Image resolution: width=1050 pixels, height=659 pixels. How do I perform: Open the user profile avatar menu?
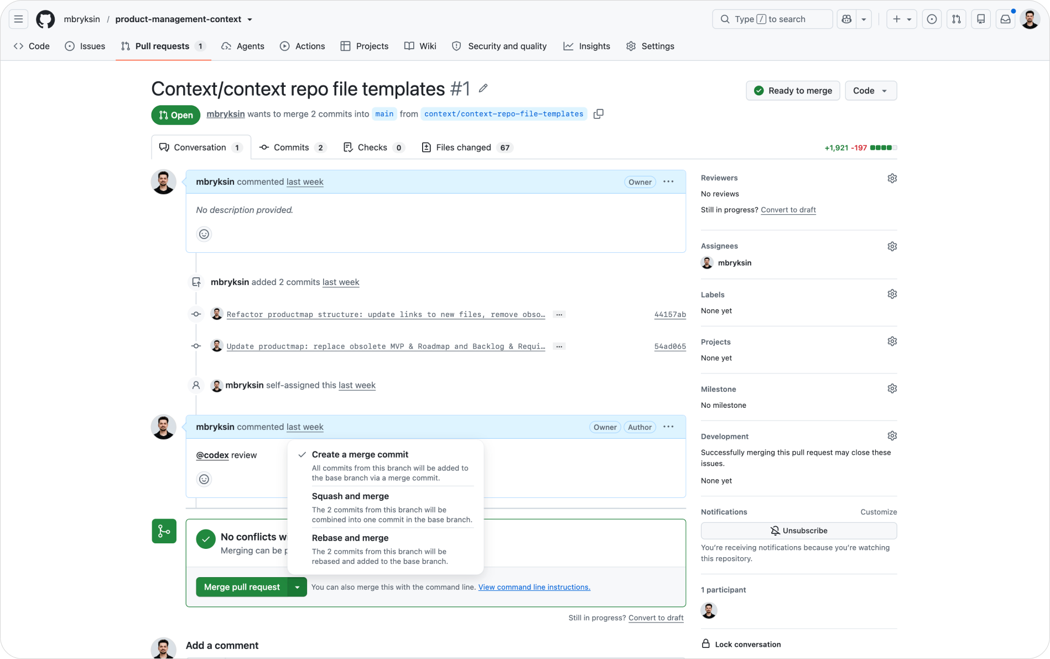coord(1030,19)
